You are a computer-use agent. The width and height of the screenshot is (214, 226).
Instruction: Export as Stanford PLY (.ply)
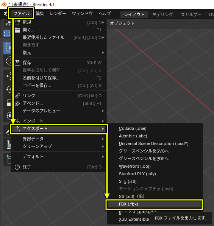coord(155,174)
